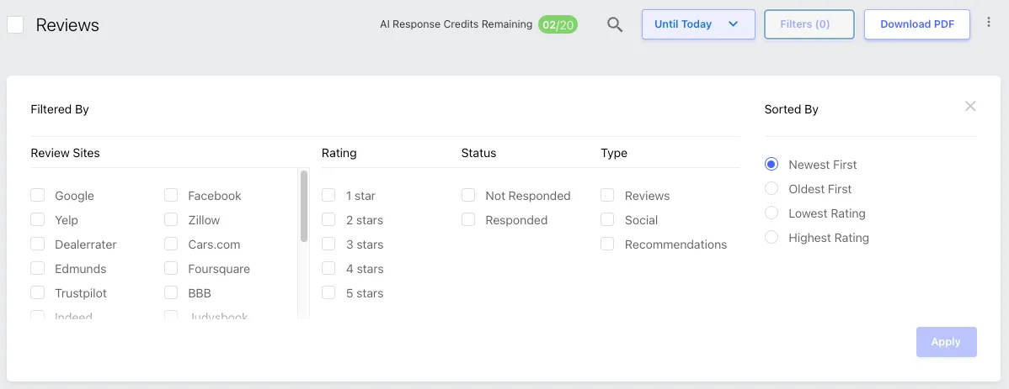Click the Type column heading
The height and width of the screenshot is (389, 1009).
tap(614, 153)
